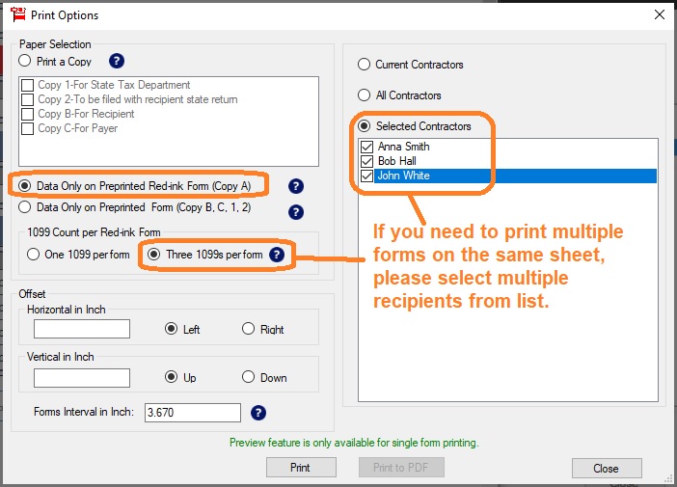Close the Print Options dialog with X

pyautogui.click(x=660, y=14)
